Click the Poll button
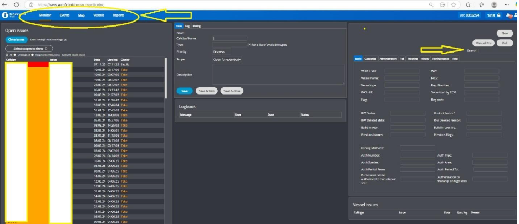Image resolution: width=519 pixels, height=224 pixels. pos(505,43)
